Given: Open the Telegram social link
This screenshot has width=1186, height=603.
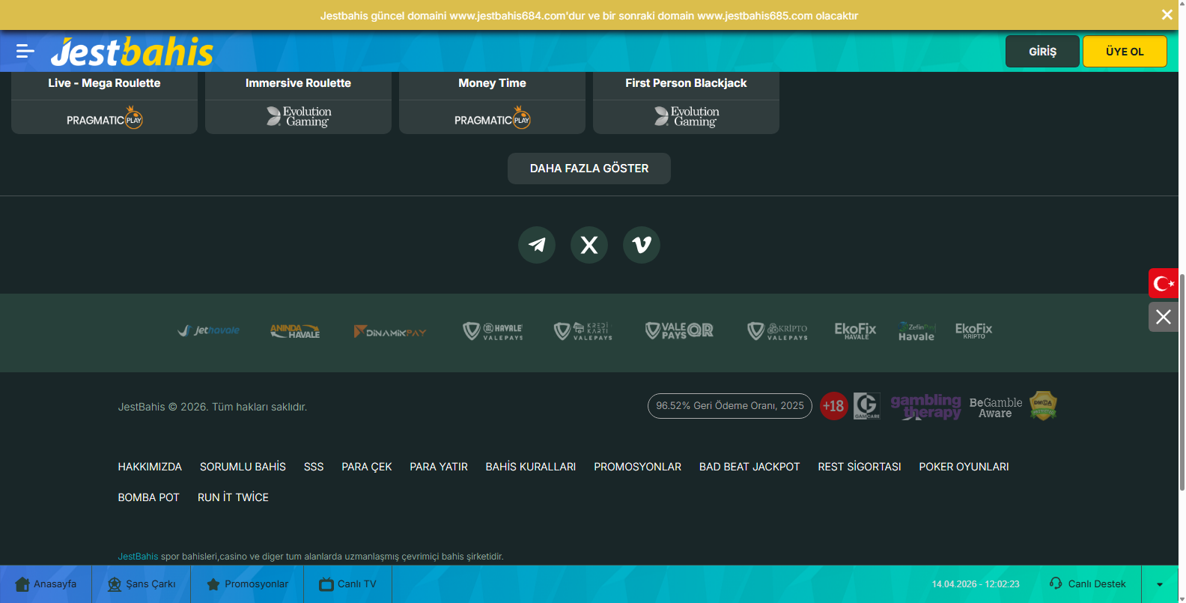Looking at the screenshot, I should pos(537,245).
